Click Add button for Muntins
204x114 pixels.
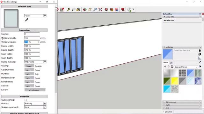coord(29,74)
